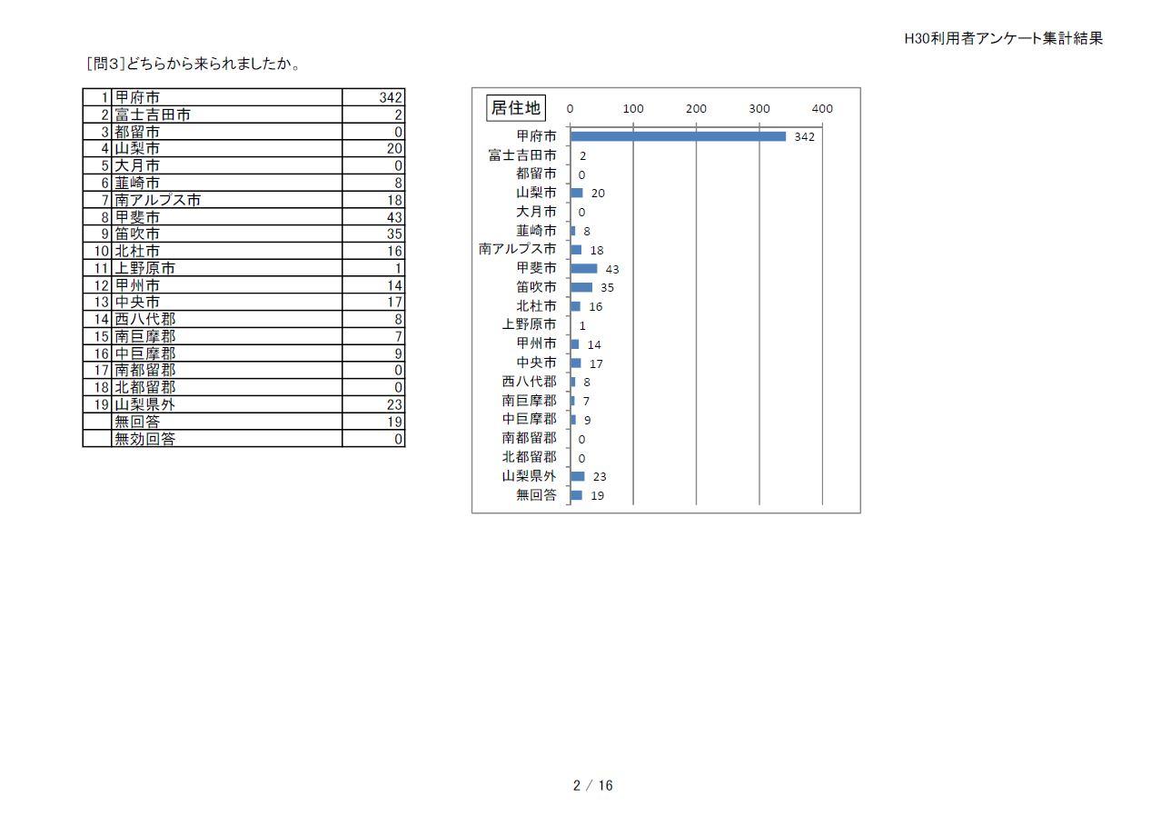Click the chart category label 山梨県外
Viewport: 1171px width, 826px height.
pyautogui.click(x=529, y=475)
